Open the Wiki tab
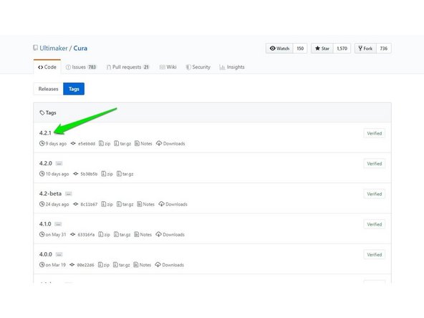The width and height of the screenshot is (424, 318). coord(168,67)
